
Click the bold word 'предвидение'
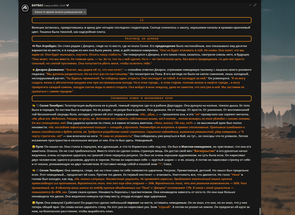(165, 46)
